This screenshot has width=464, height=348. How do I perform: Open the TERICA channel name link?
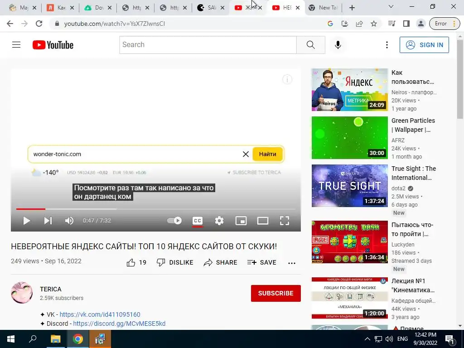(x=51, y=289)
